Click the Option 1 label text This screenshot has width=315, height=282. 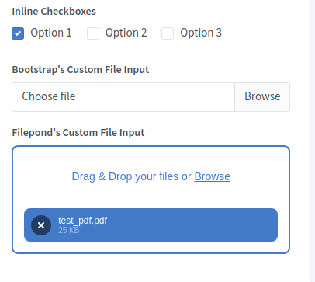tap(51, 33)
